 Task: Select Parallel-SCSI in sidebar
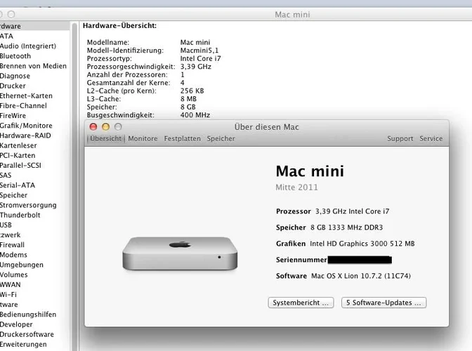tap(20, 165)
